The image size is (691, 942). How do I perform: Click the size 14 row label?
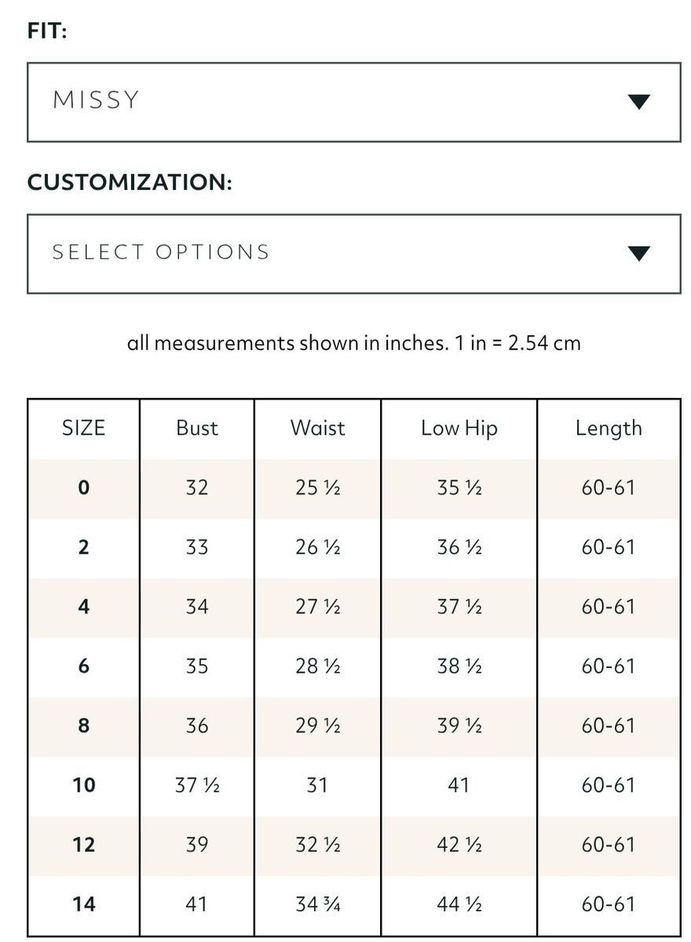click(83, 904)
